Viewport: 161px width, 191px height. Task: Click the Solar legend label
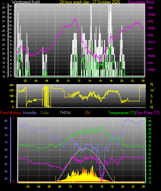point(45,113)
